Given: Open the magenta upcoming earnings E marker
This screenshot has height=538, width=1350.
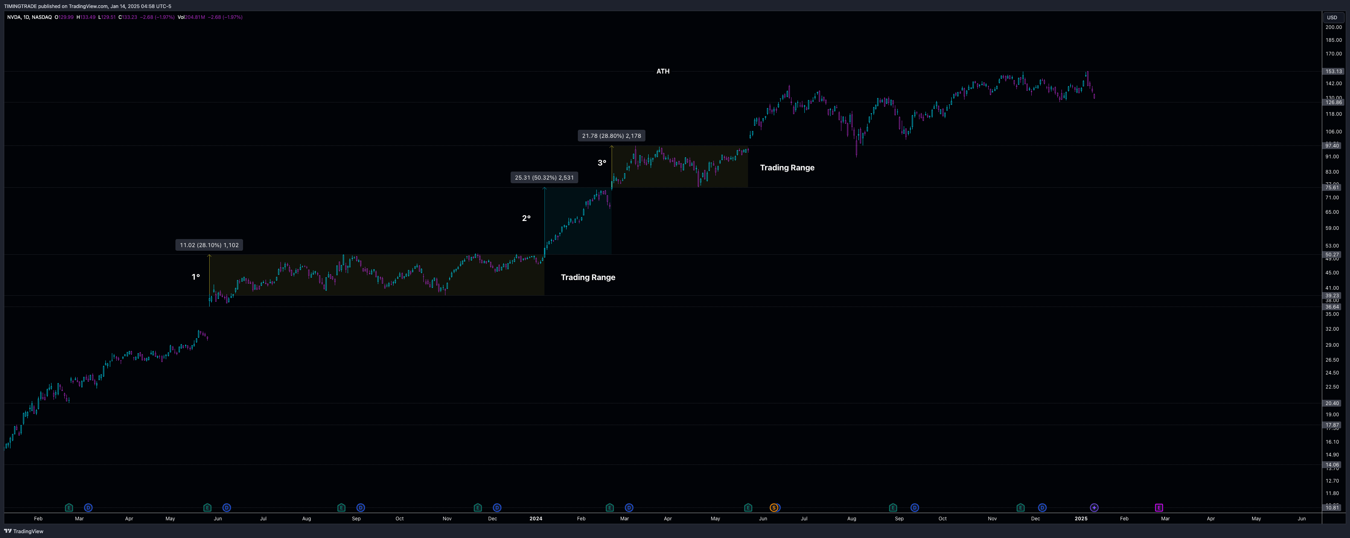Looking at the screenshot, I should (x=1159, y=507).
